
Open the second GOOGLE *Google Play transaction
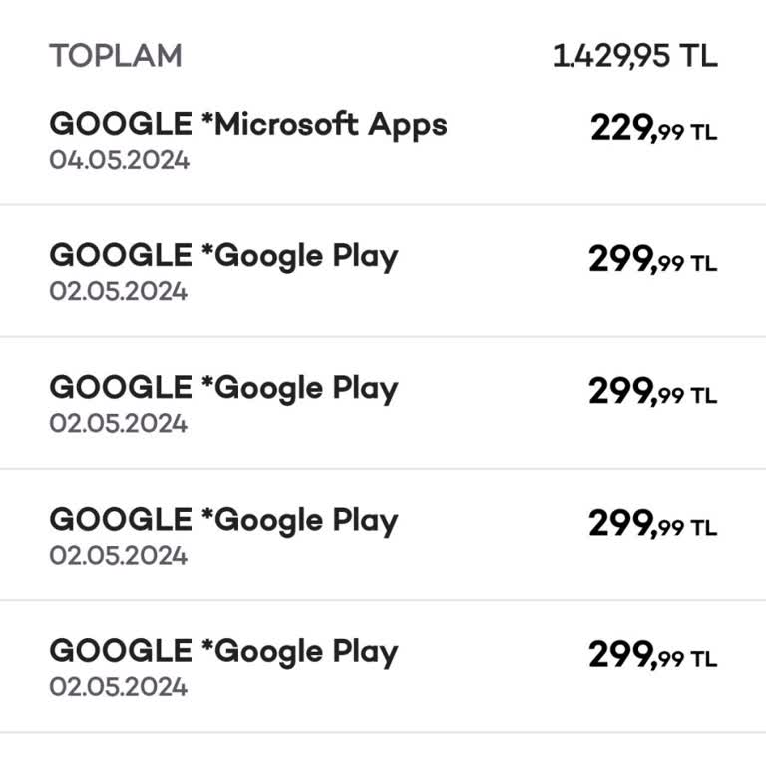tap(223, 388)
